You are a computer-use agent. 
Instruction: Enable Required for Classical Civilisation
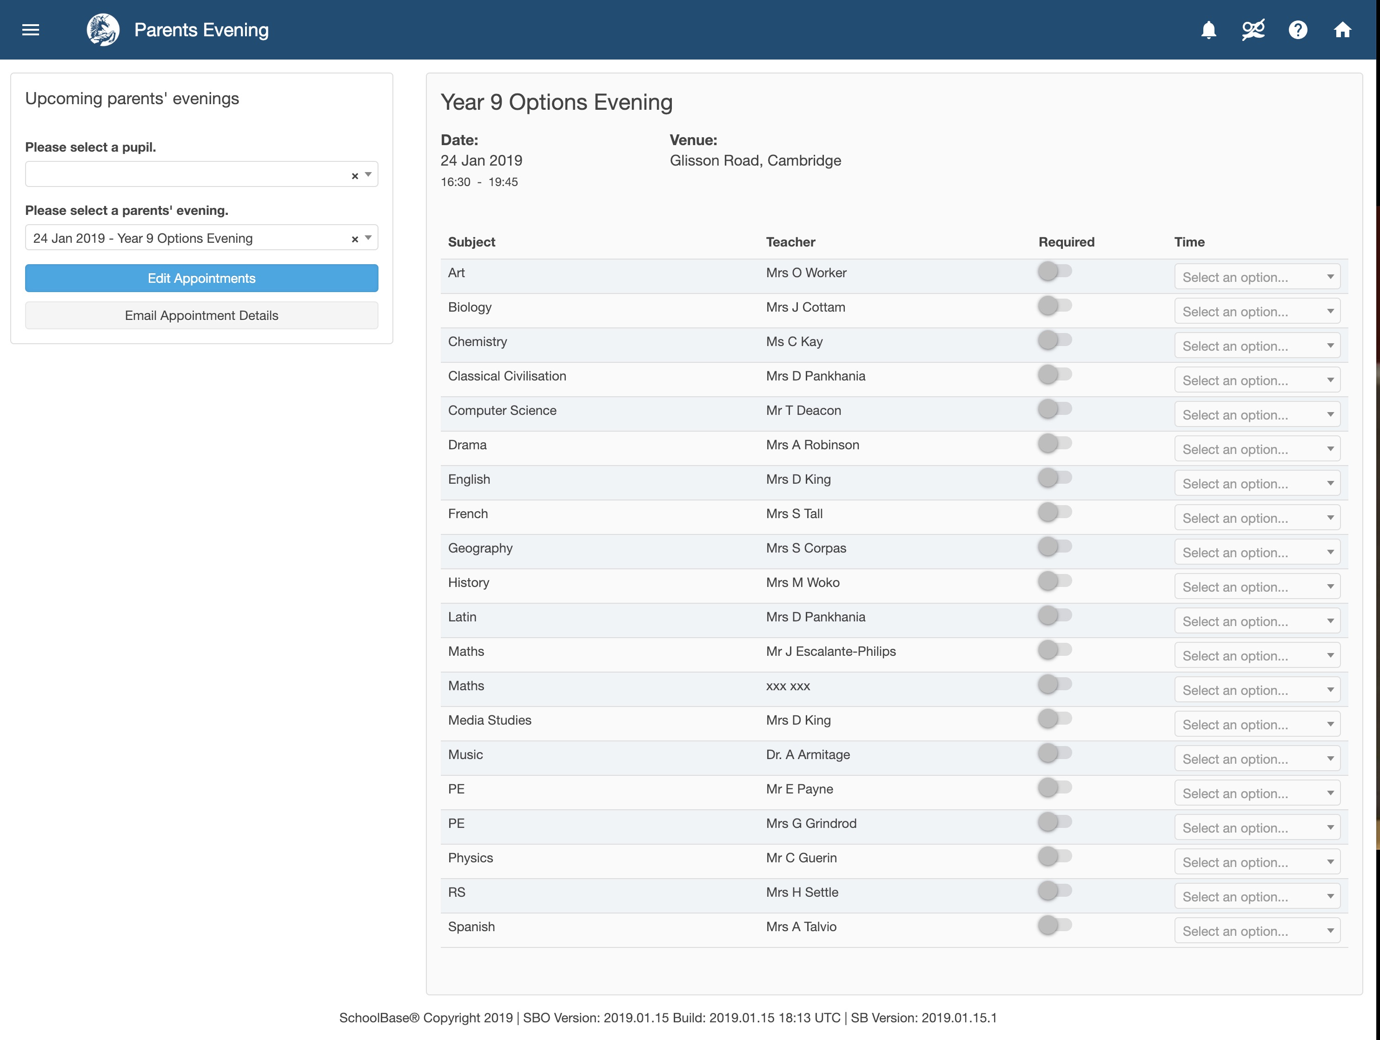(x=1055, y=374)
